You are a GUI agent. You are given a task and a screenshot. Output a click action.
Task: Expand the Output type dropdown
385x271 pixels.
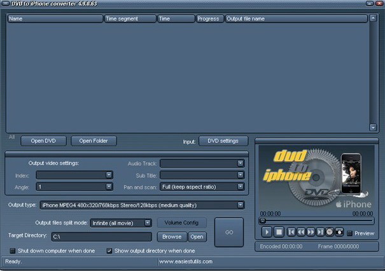tap(240, 205)
